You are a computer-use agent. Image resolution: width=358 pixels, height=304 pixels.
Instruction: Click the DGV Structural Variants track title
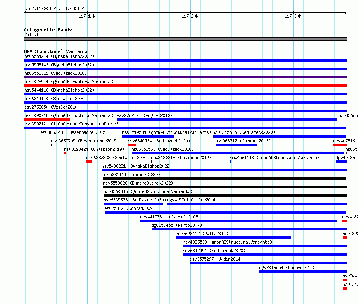56,51
